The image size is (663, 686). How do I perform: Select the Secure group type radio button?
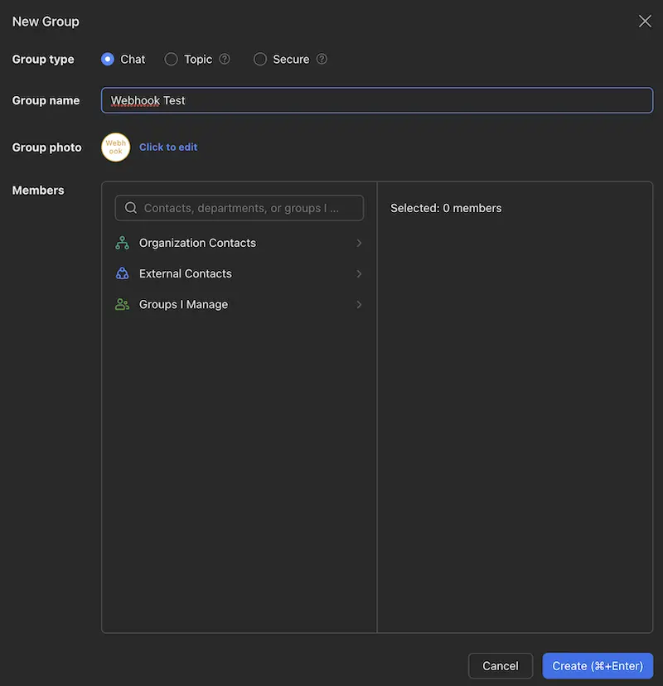[260, 59]
